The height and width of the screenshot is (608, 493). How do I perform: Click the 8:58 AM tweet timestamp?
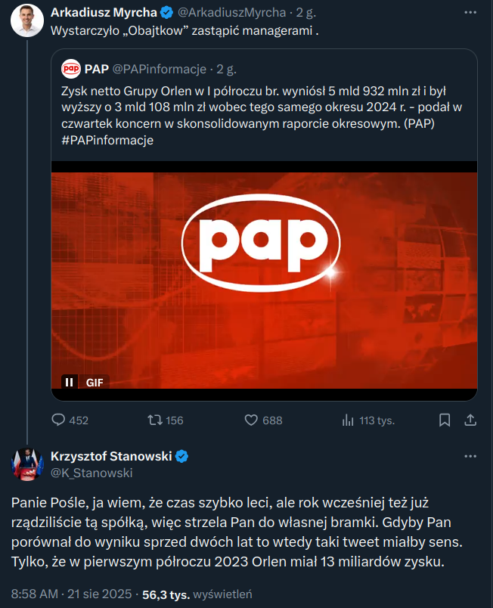(33, 594)
